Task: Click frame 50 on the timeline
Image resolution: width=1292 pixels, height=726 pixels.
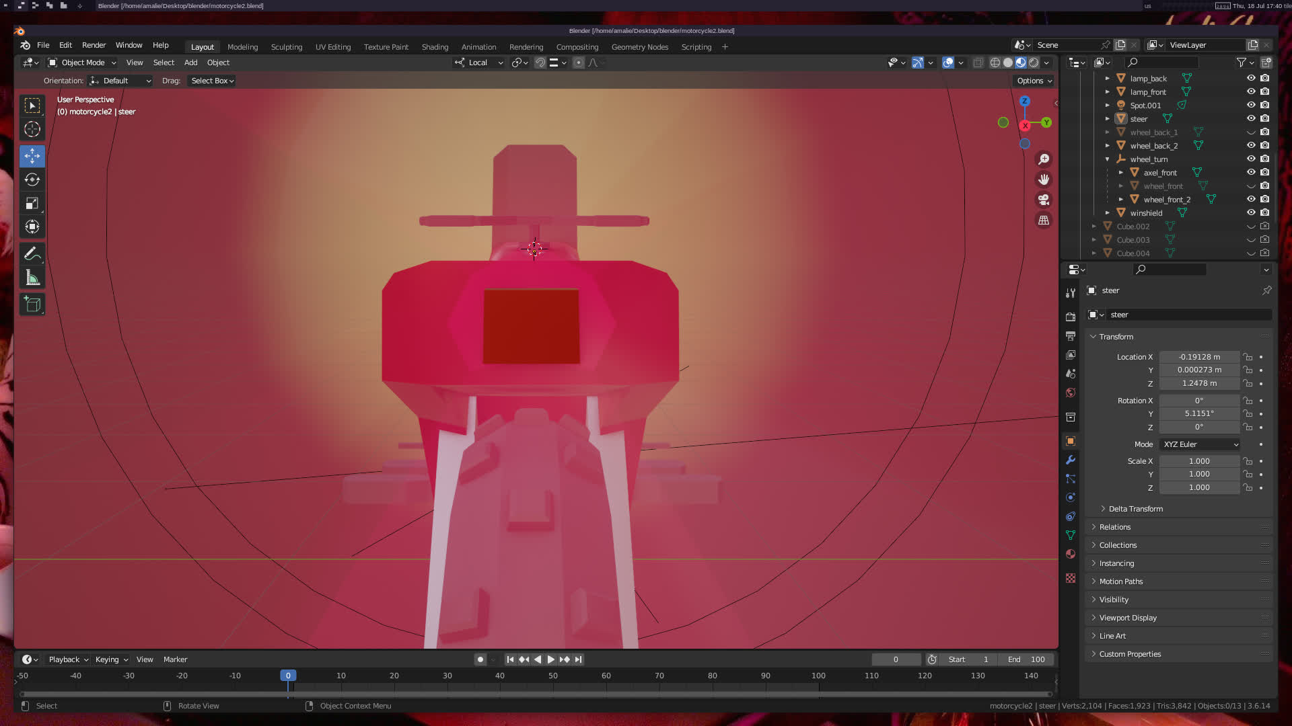Action: tap(553, 676)
